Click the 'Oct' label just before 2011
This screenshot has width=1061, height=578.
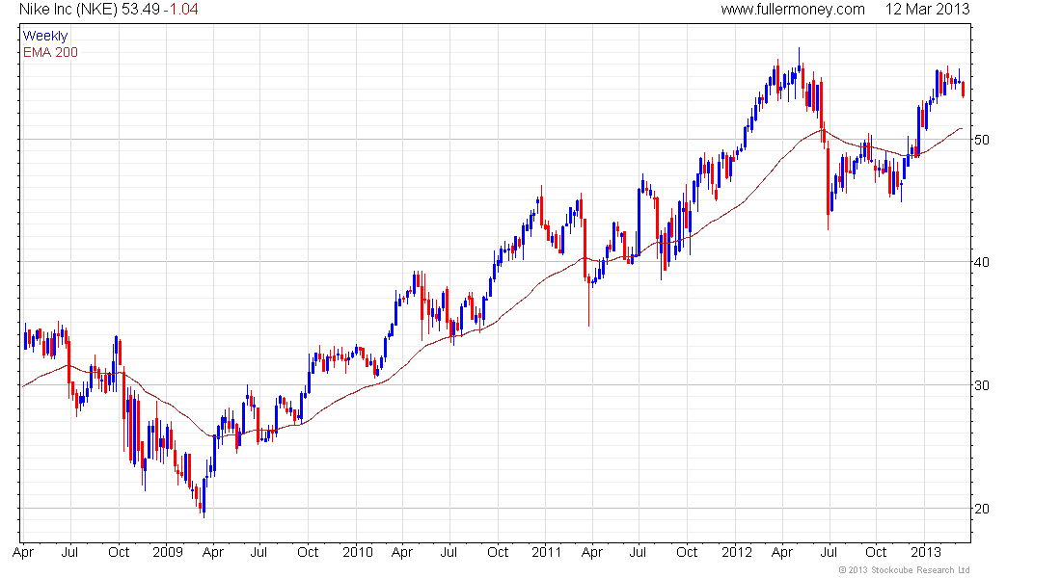tap(498, 552)
